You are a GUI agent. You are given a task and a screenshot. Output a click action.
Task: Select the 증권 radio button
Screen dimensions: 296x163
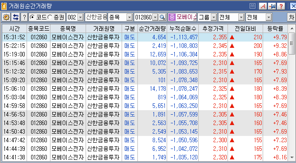coord(50,17)
